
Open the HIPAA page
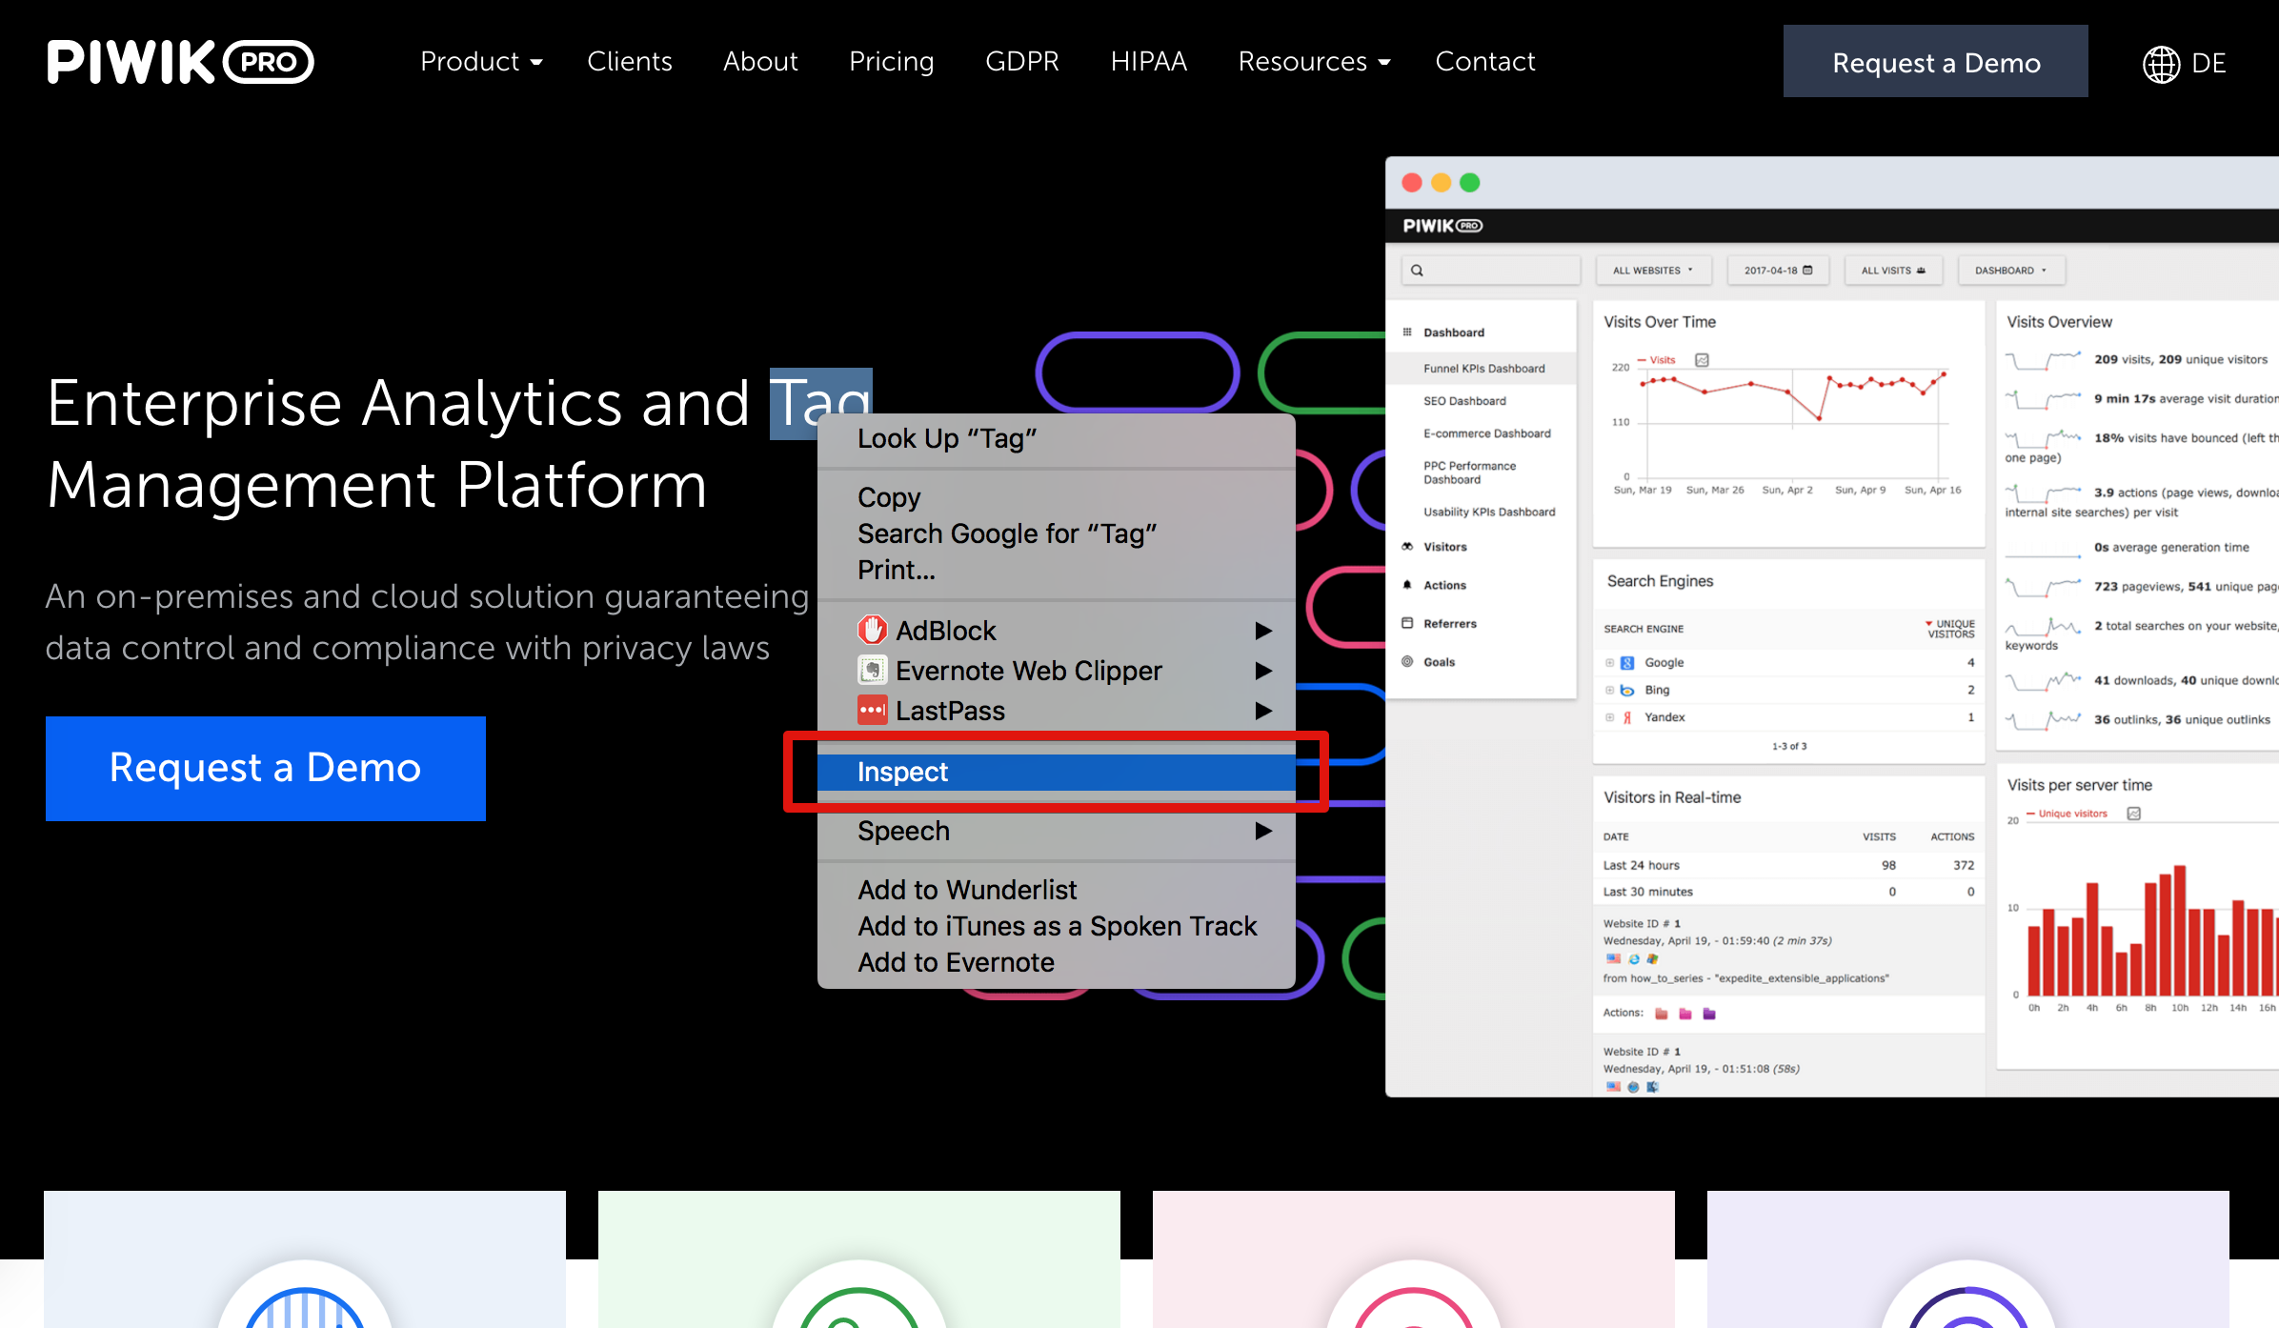pos(1149,62)
